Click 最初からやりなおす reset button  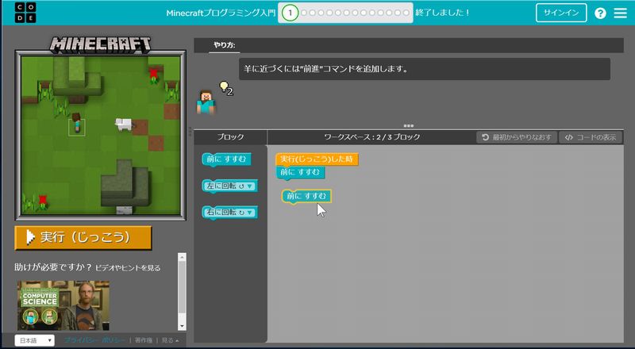click(516, 137)
